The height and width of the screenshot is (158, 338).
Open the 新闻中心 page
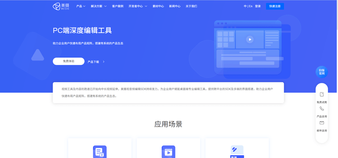[175, 6]
